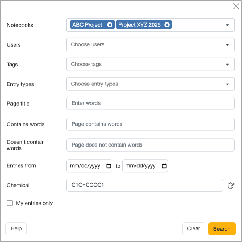Open the Entries from calendar picker
The image size is (242, 242).
point(108,166)
